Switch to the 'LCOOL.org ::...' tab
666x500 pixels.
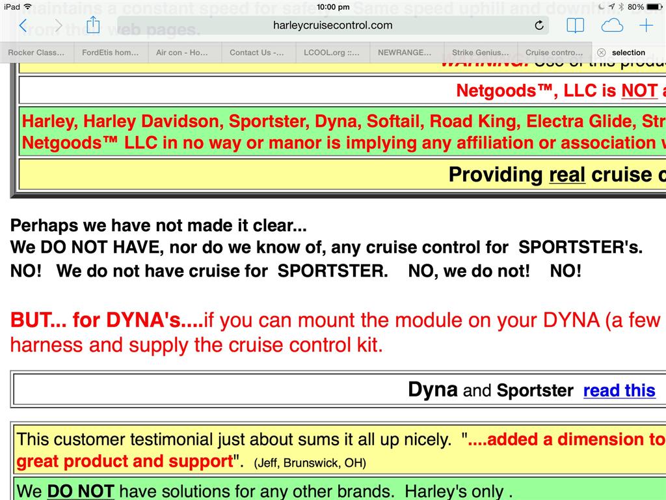pyautogui.click(x=332, y=52)
